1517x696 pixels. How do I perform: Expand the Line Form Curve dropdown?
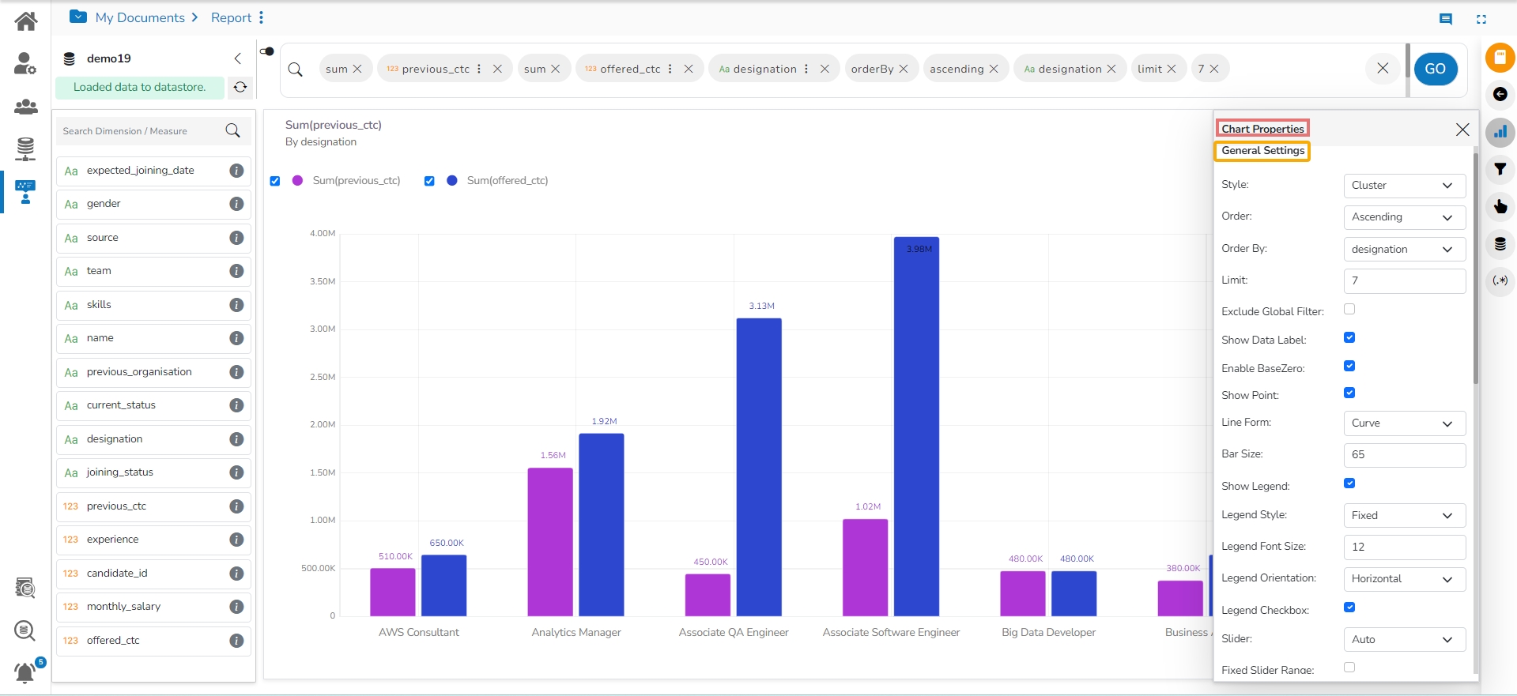1404,423
